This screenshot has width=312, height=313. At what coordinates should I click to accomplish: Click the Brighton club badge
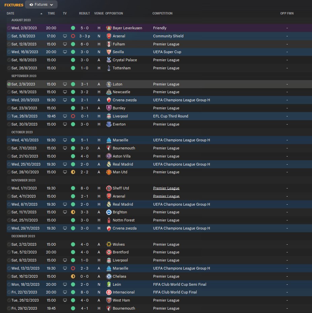click(x=109, y=212)
